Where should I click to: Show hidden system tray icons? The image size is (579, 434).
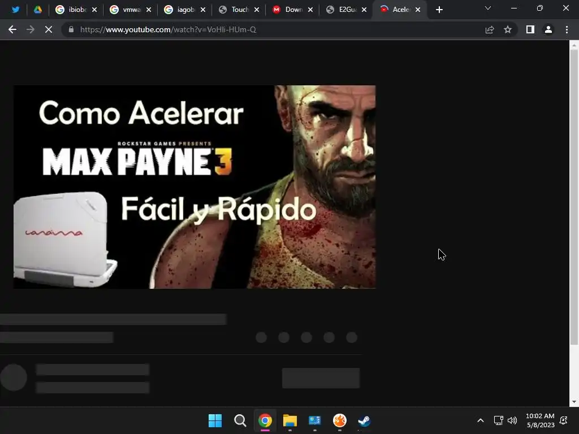click(481, 420)
